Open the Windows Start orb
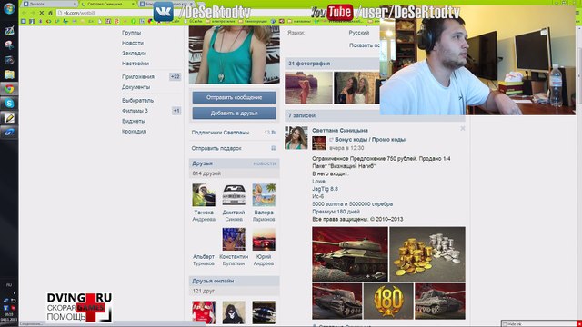Viewport: 582px width, 327px height. click(9, 8)
